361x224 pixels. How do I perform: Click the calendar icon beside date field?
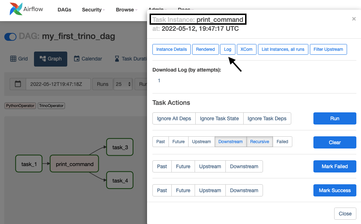18,84
